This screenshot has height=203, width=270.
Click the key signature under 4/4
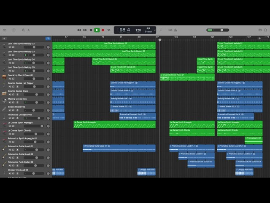click(x=148, y=32)
